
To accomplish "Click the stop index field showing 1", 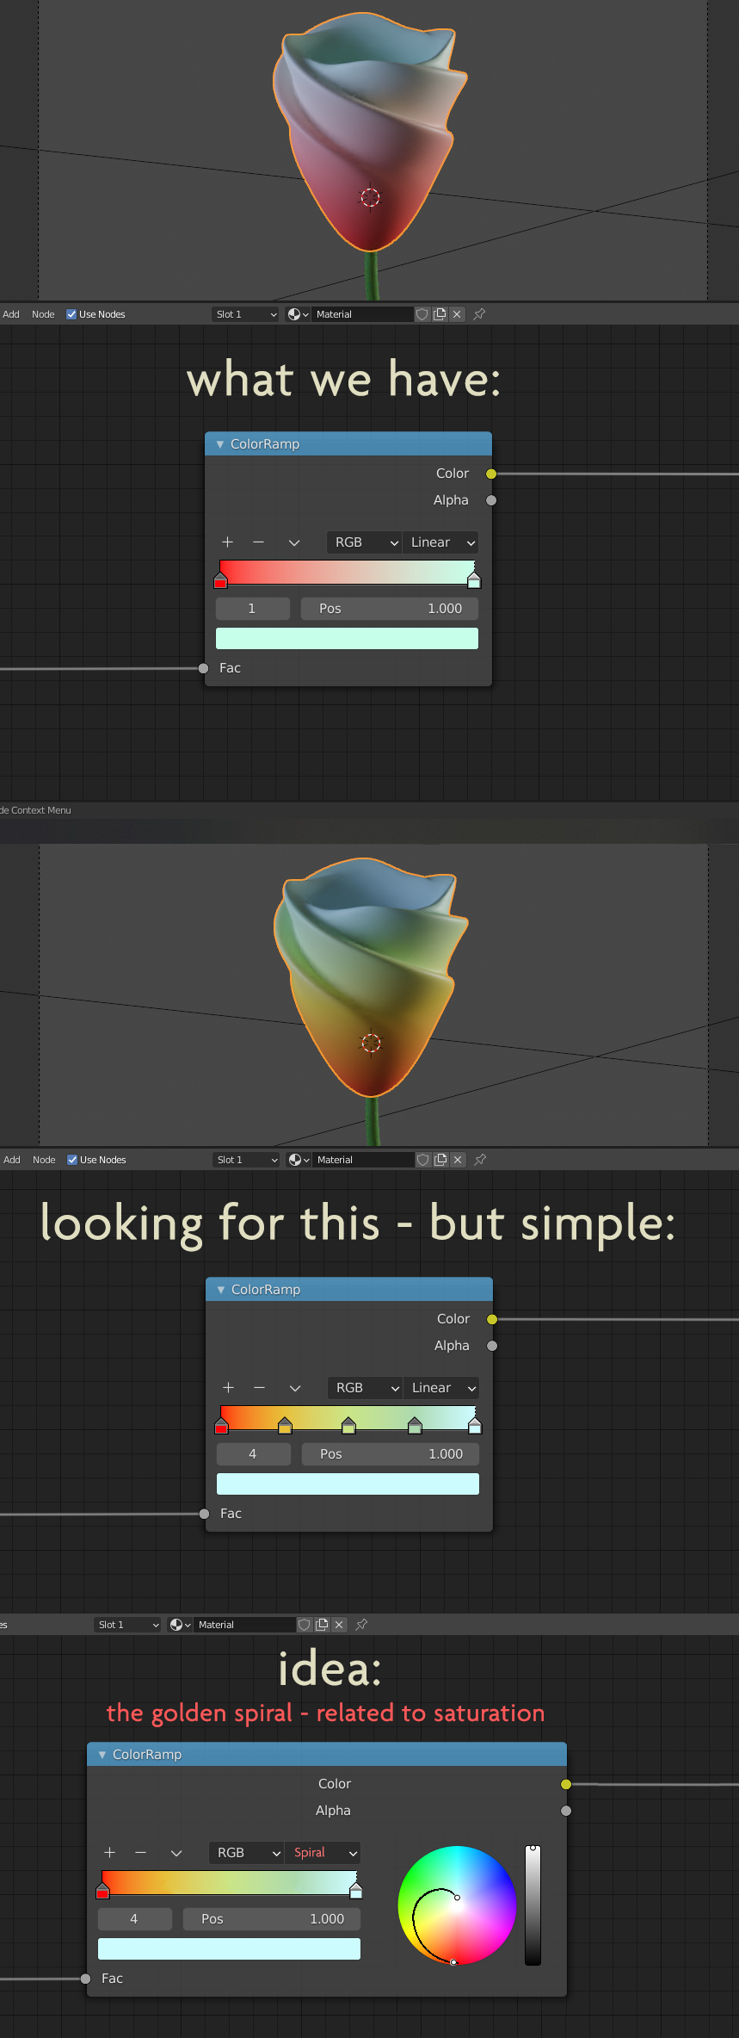I will [252, 609].
